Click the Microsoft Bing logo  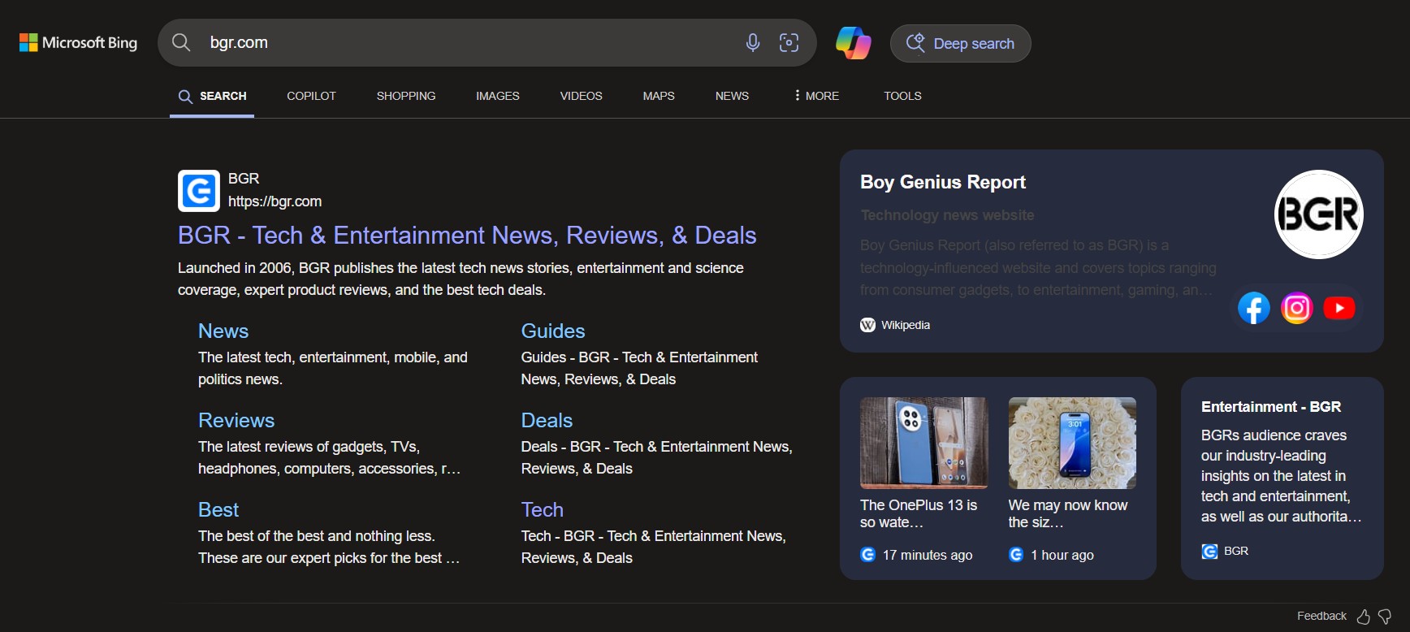(x=78, y=42)
